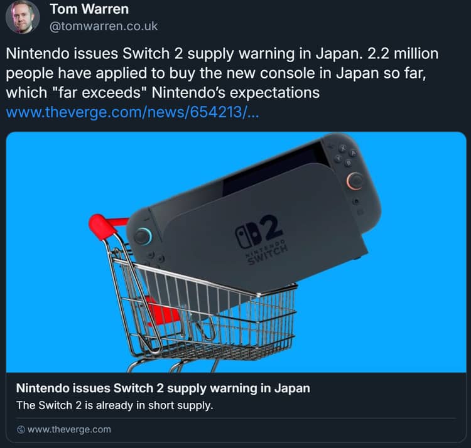This screenshot has height=448, width=471.
Task: Click the ABXY button cluster on the console
Action: pyautogui.click(x=345, y=156)
